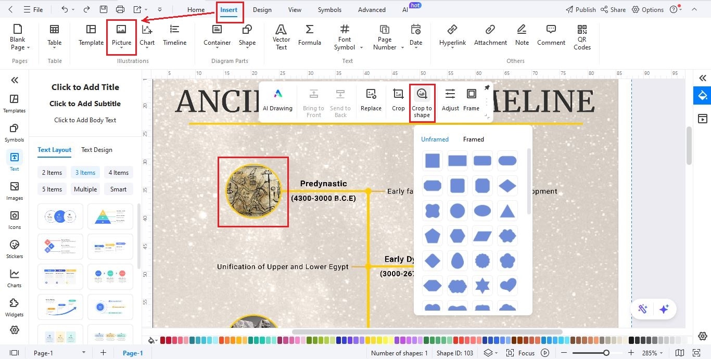Switch to the Design tab
Image resolution: width=711 pixels, height=359 pixels.
[x=262, y=9]
